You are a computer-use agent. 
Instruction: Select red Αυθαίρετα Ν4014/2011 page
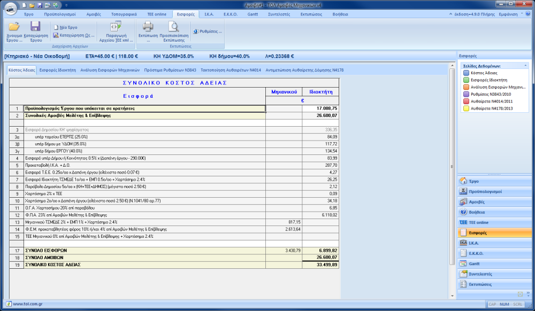[x=488, y=102]
